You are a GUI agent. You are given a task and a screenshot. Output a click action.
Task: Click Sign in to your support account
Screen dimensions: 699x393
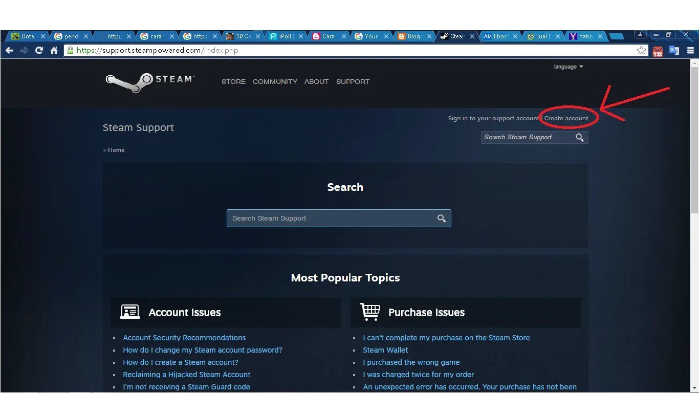493,118
